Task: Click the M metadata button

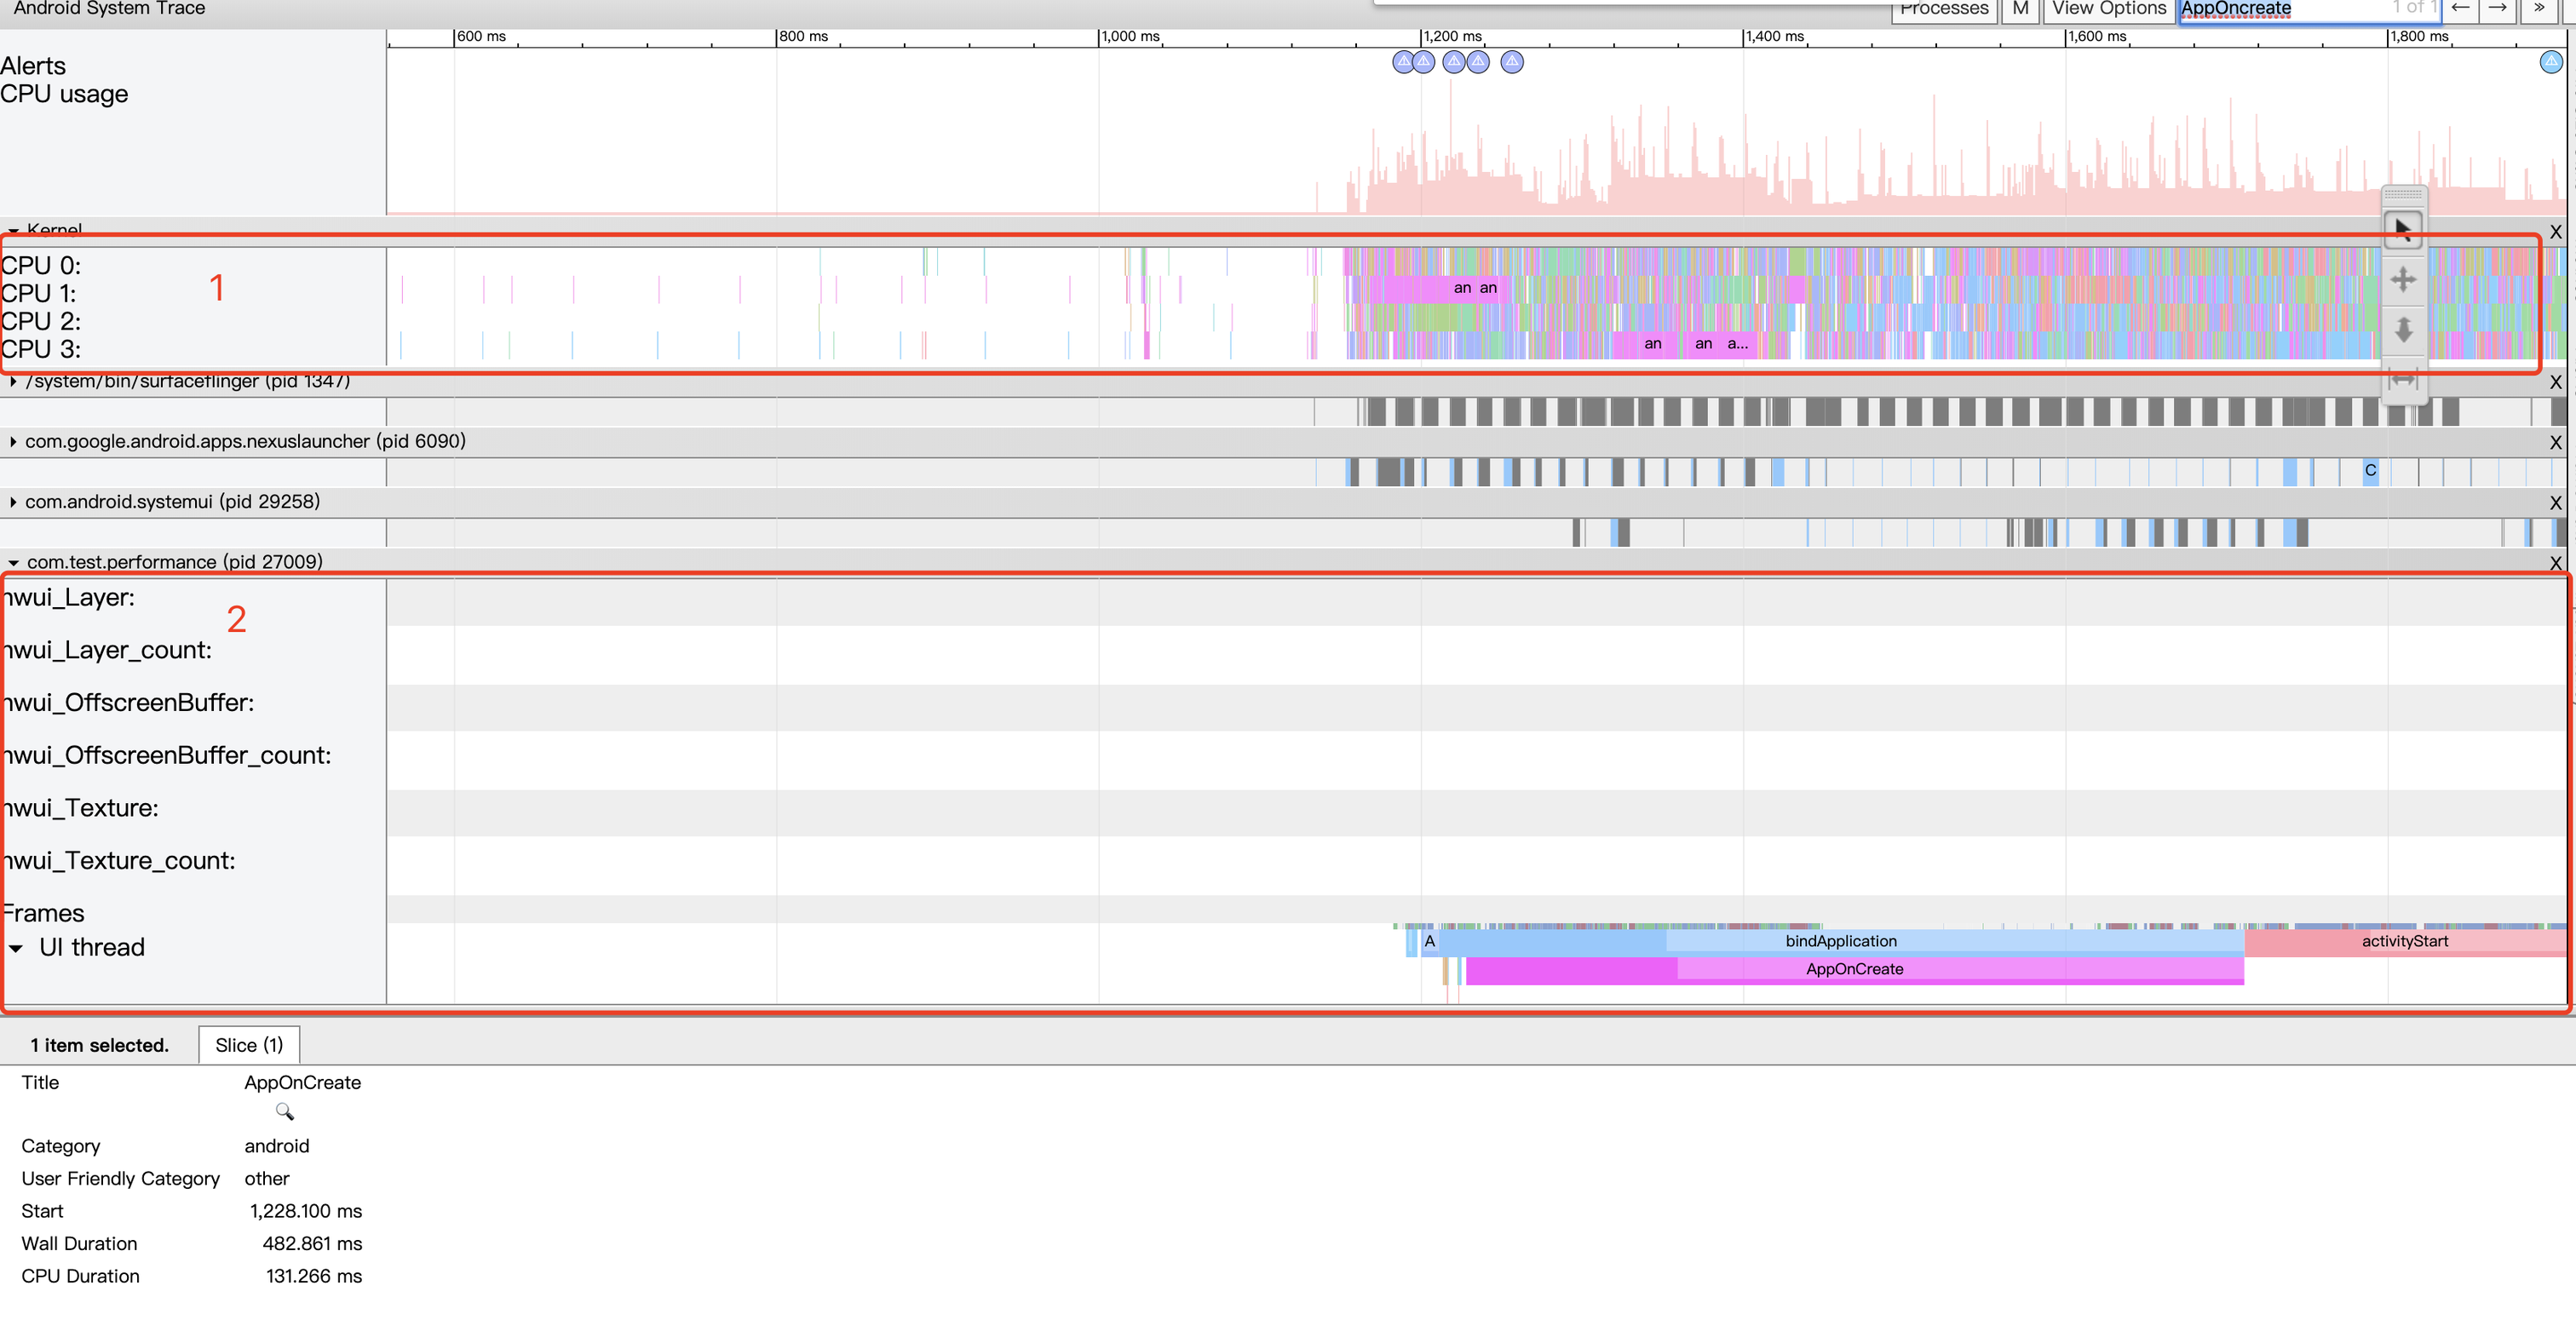Action: click(x=2020, y=9)
